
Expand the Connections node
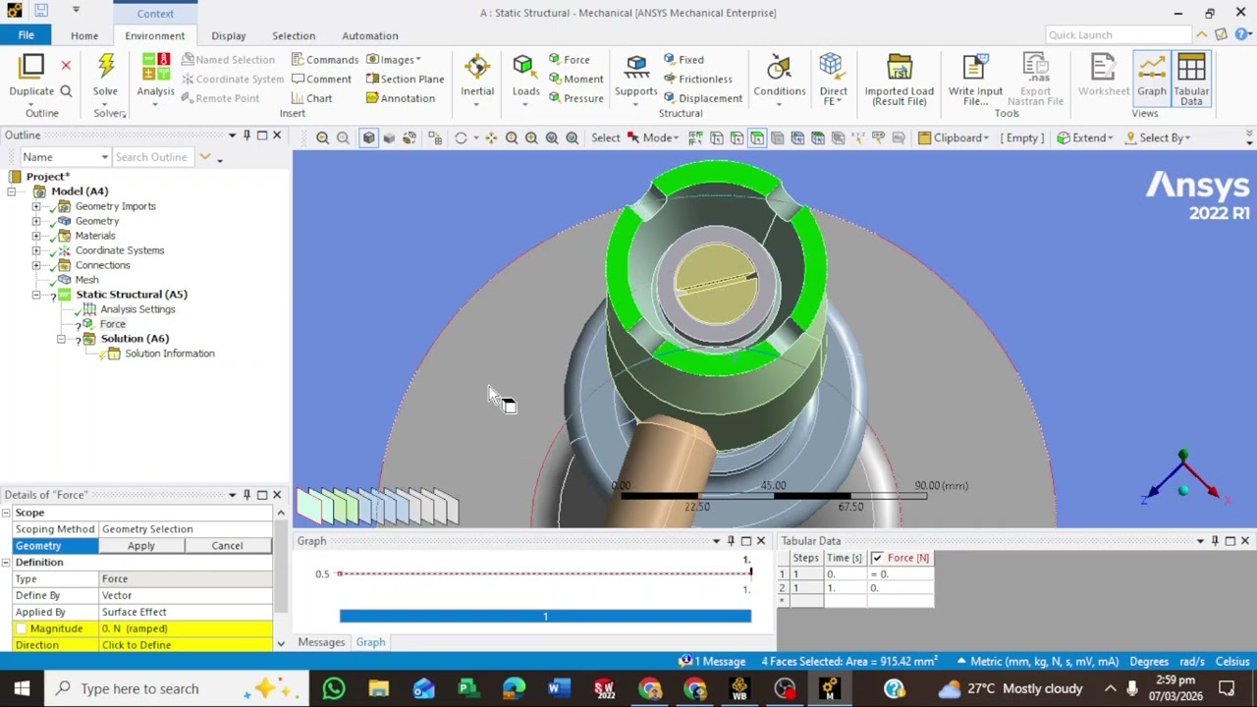(x=36, y=265)
